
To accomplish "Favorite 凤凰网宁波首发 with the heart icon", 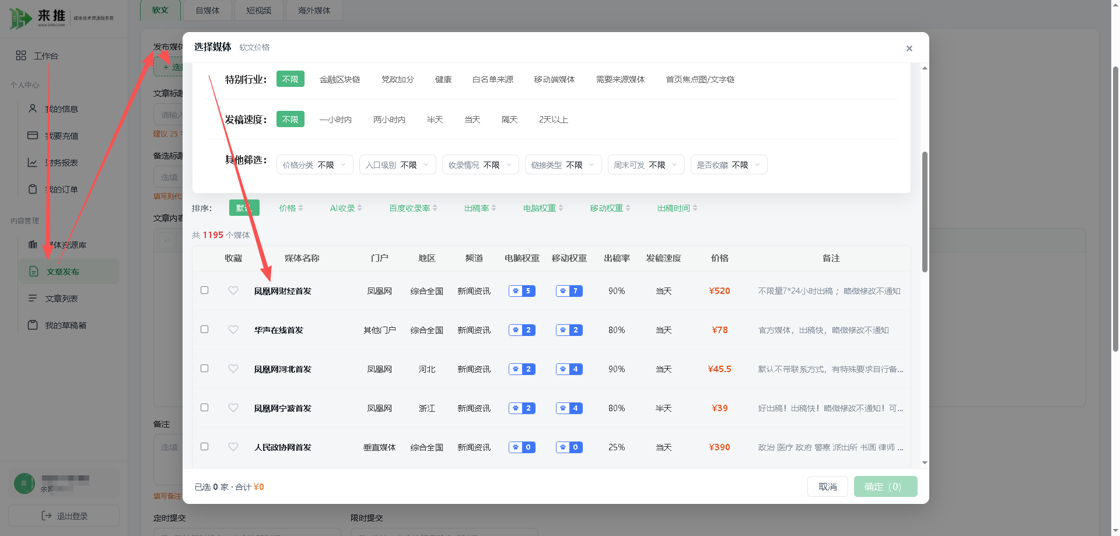I will click(233, 408).
